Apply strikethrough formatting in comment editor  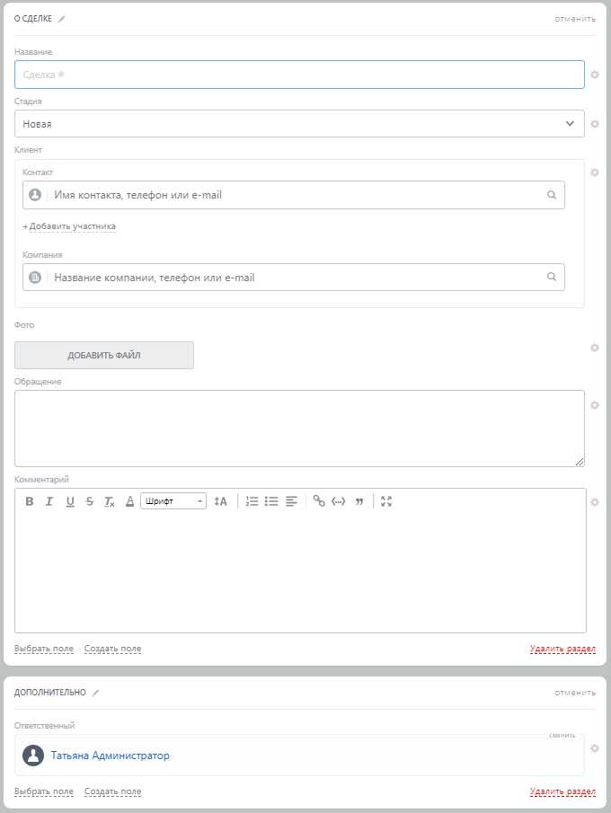pos(90,501)
